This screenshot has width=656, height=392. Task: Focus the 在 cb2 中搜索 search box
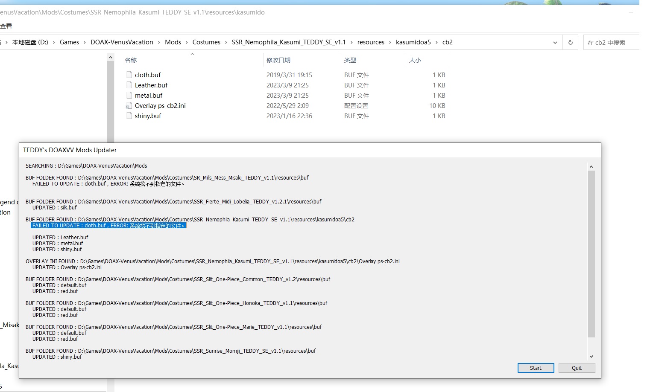point(611,43)
